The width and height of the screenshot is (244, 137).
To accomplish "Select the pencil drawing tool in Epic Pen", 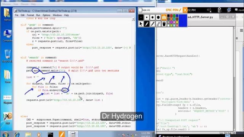I will point(146,24).
